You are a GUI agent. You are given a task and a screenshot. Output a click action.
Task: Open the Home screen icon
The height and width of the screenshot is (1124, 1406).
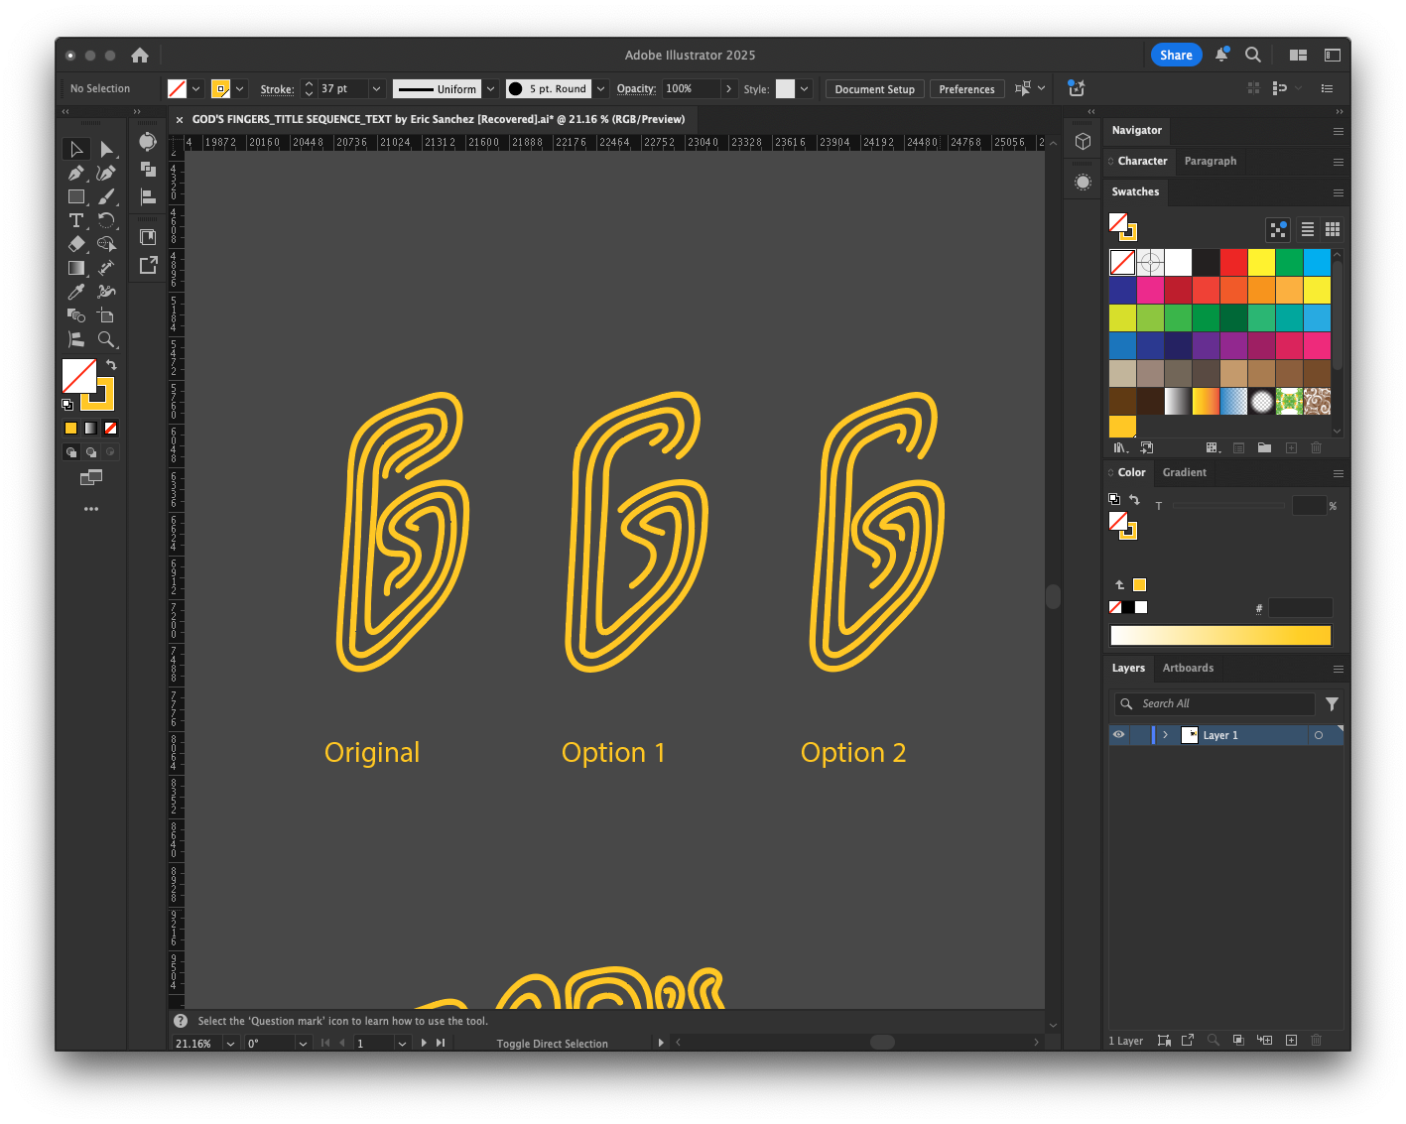(x=140, y=56)
